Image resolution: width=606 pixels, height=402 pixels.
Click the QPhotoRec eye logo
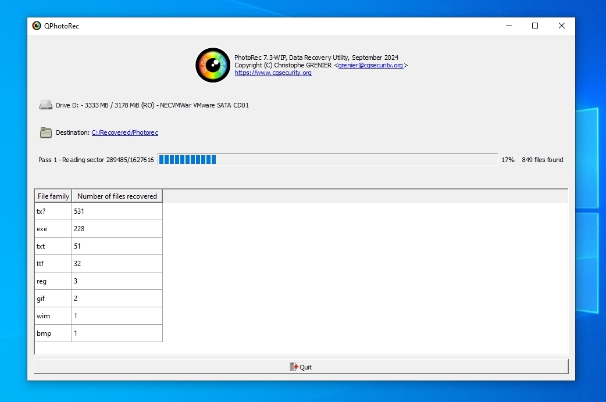point(213,65)
